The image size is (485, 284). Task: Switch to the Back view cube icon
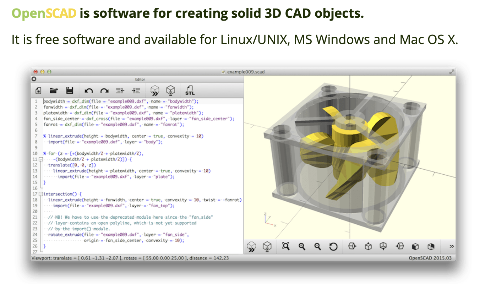(x=431, y=246)
